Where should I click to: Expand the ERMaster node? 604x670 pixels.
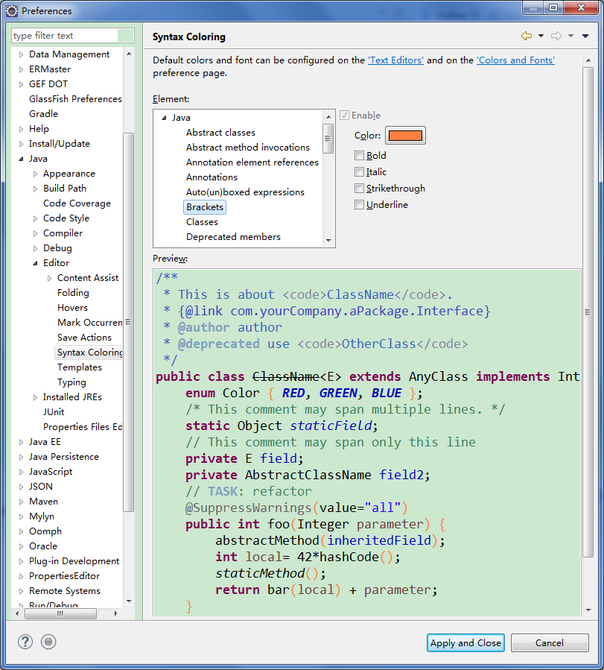point(21,69)
